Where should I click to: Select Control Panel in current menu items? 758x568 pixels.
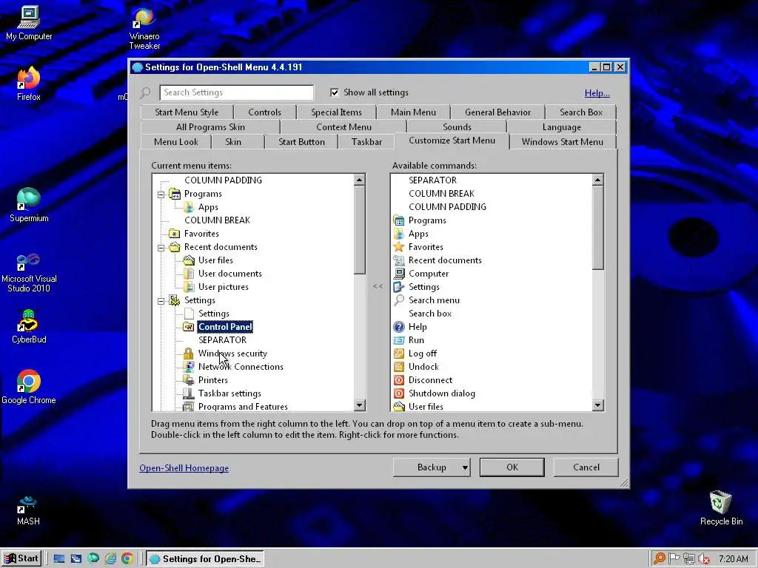[225, 327]
